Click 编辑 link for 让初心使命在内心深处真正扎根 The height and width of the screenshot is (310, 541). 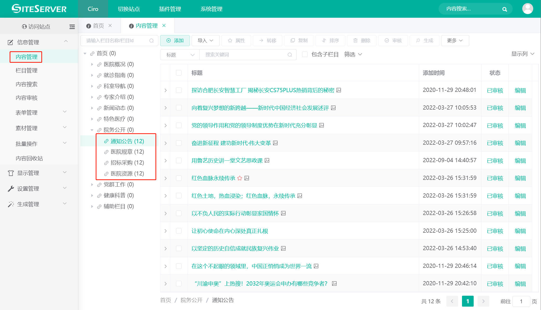520,231
